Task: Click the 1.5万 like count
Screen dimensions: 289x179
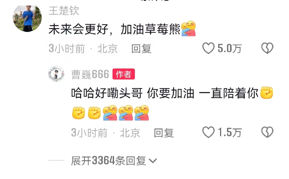Action: [x=230, y=132]
